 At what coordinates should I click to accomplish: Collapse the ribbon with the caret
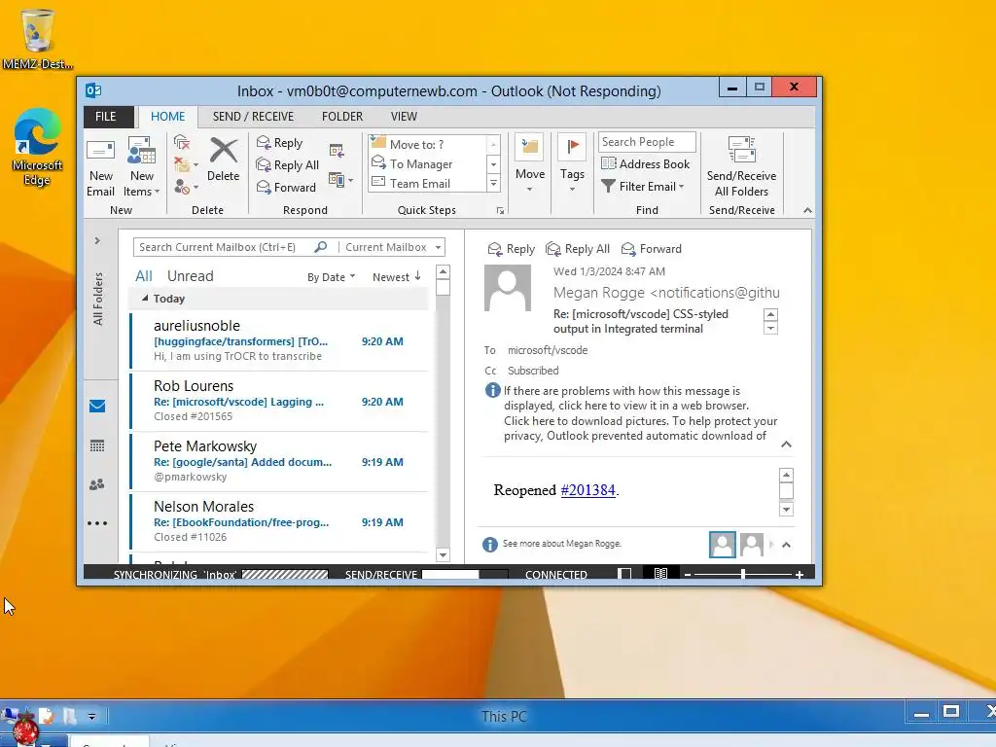click(807, 210)
